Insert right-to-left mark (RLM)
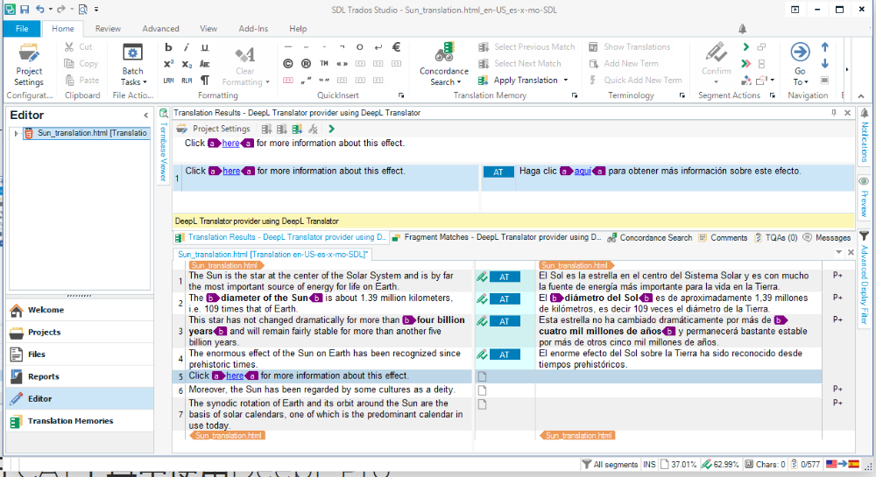 [x=187, y=81]
